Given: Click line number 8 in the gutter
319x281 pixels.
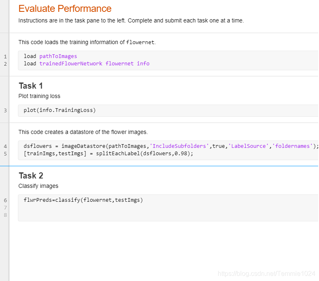Looking at the screenshot, I should (5, 215).
